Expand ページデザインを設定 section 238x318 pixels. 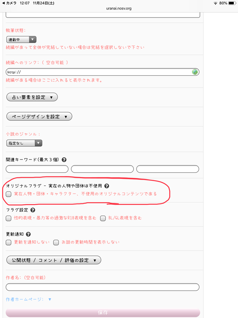pyautogui.click(x=39, y=117)
